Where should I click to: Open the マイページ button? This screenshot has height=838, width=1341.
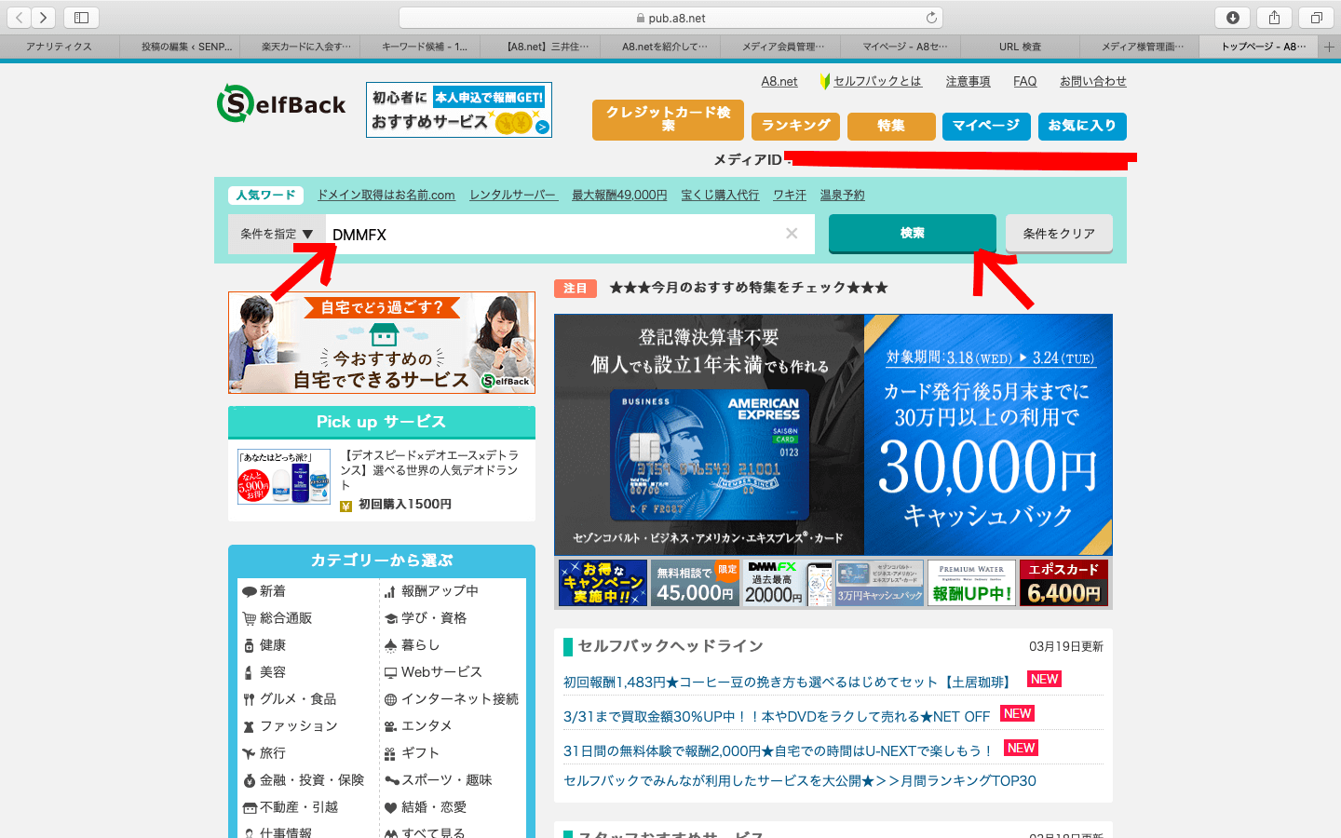[986, 126]
